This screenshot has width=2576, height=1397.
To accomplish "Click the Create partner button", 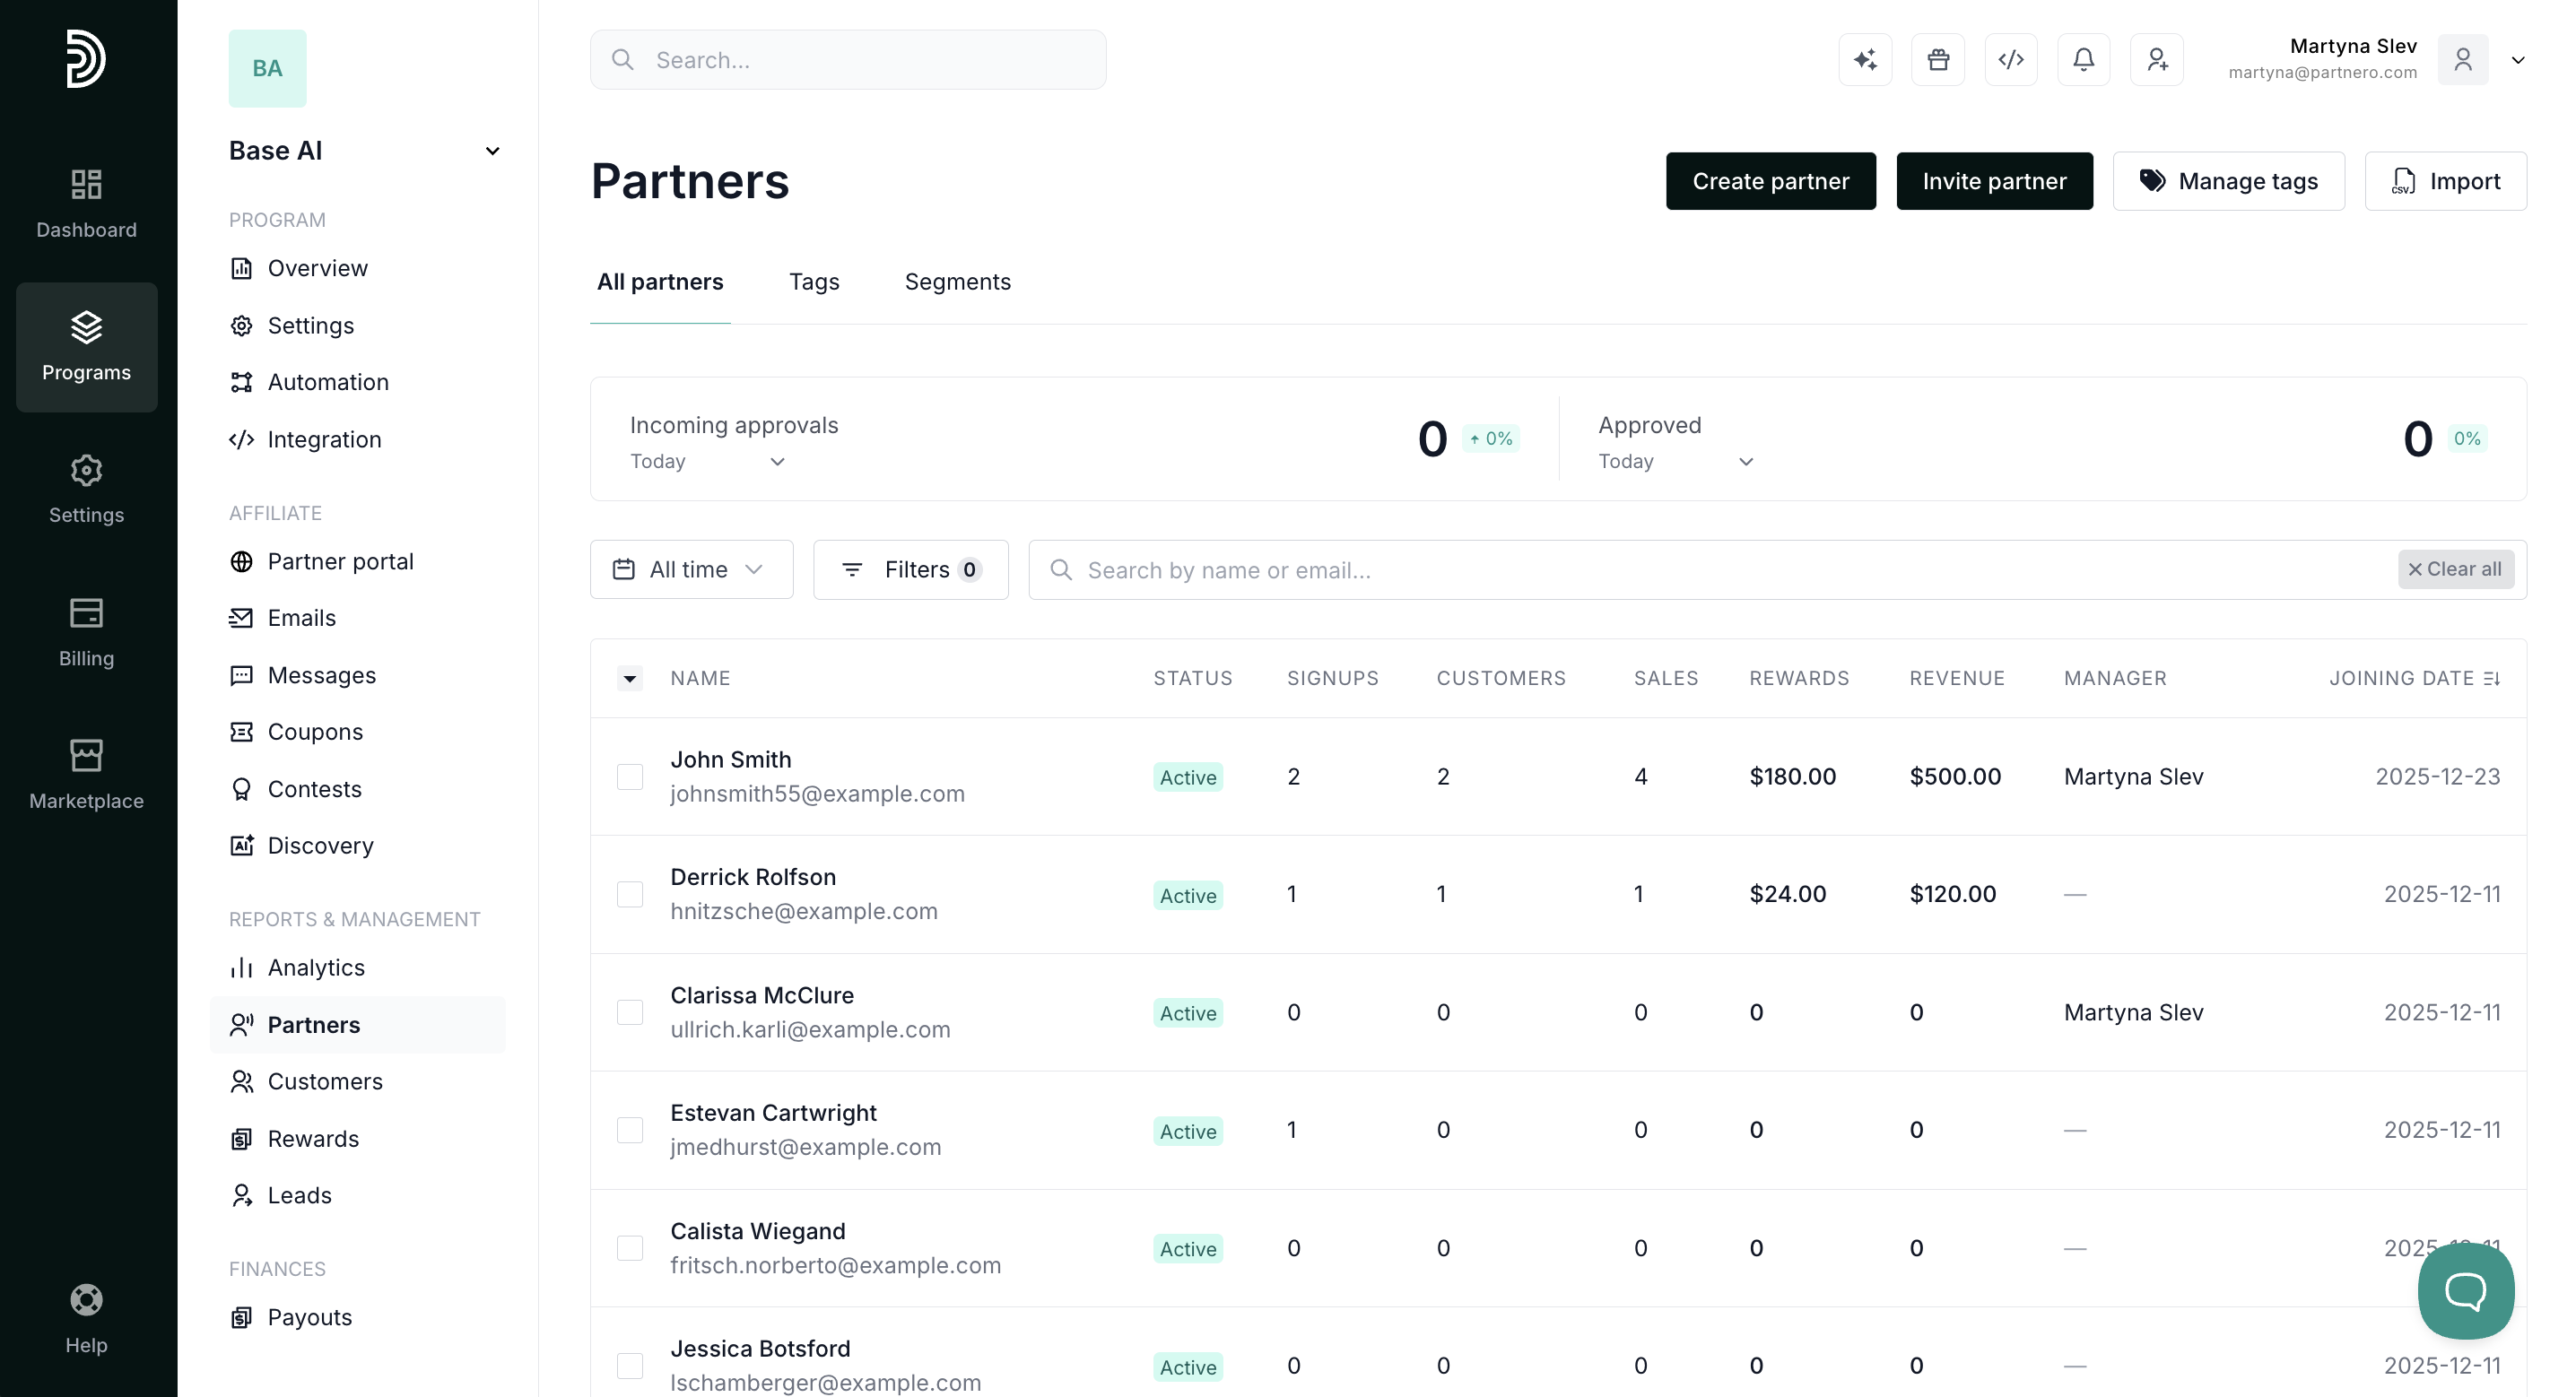I will 1771,181.
